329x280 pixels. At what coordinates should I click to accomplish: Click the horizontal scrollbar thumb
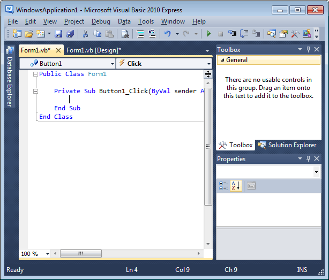(81, 253)
